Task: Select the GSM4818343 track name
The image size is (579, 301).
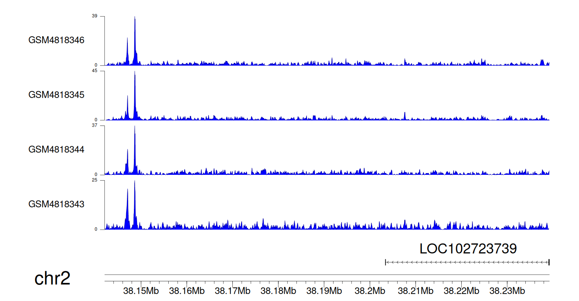Action: [x=56, y=204]
